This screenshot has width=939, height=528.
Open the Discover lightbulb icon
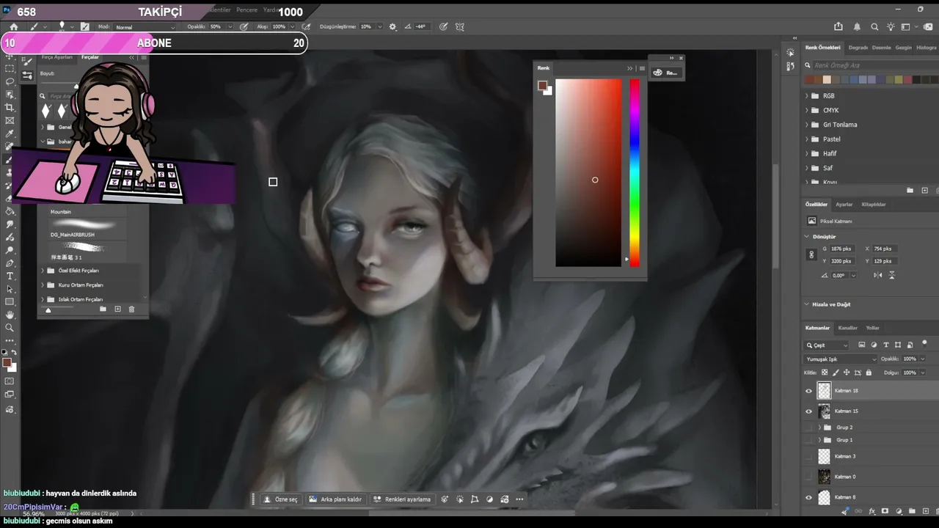pos(891,27)
